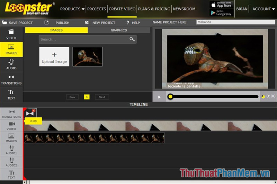This screenshot has width=277, height=184.
Task: Select the Text timeline track label
Action: [x=11, y=174]
